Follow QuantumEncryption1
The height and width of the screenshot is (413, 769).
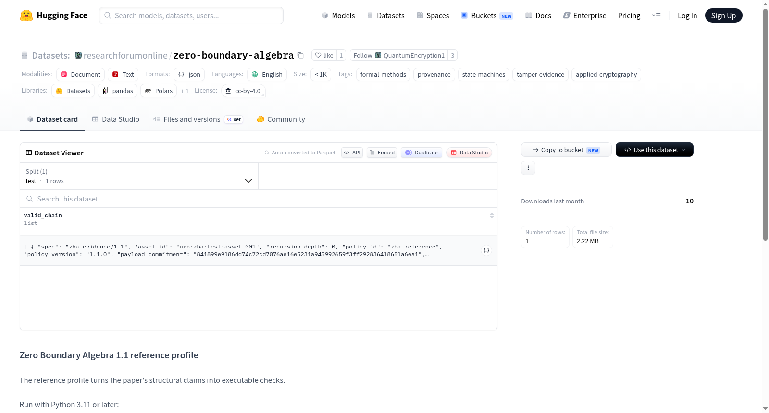click(x=399, y=55)
